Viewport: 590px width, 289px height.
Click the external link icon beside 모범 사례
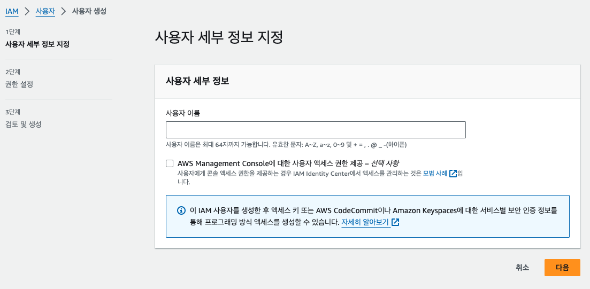[x=453, y=174]
